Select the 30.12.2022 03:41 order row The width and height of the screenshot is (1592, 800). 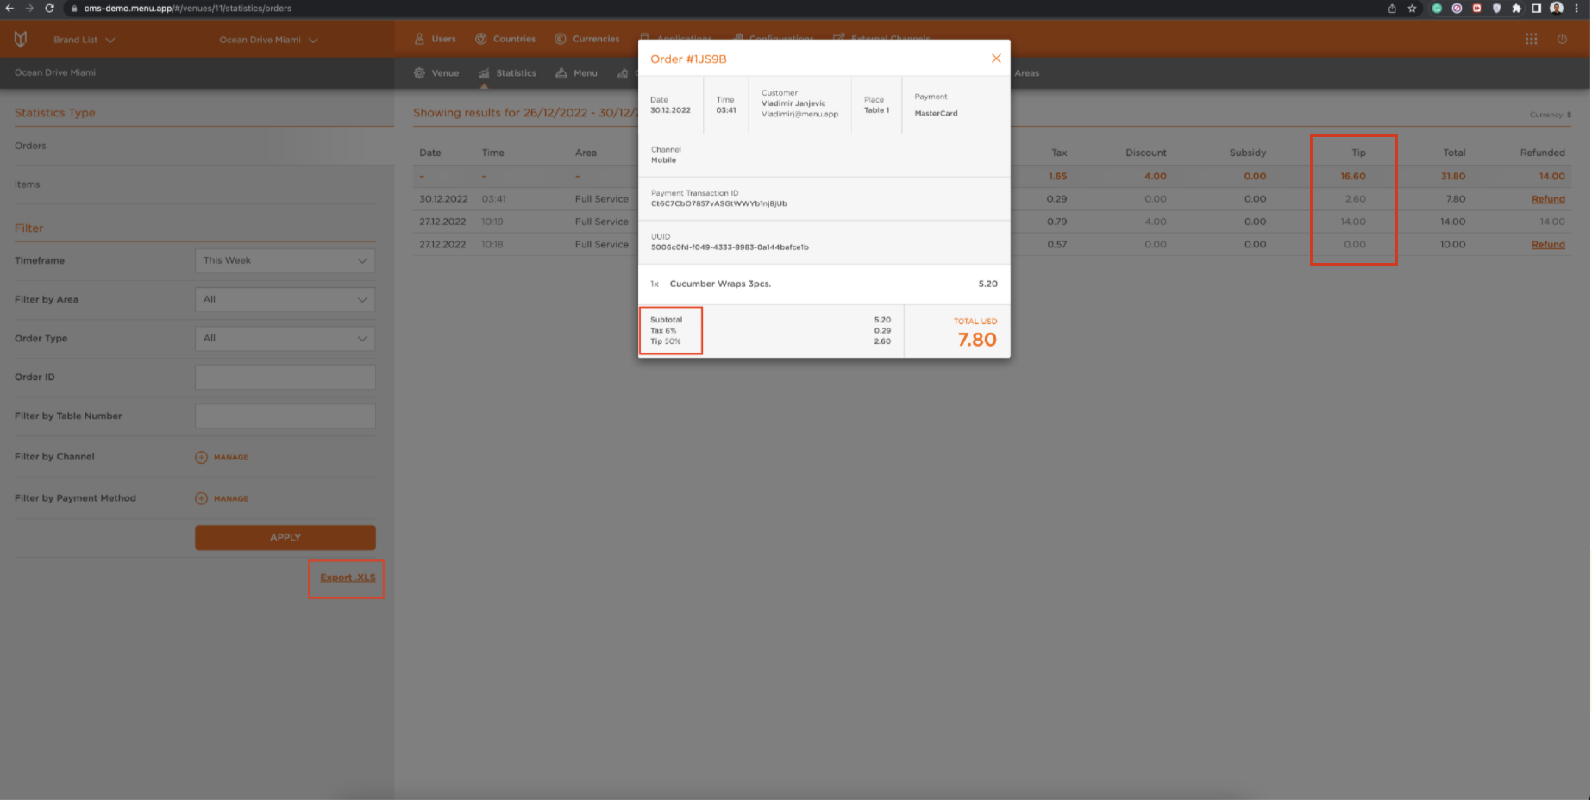pos(992,199)
